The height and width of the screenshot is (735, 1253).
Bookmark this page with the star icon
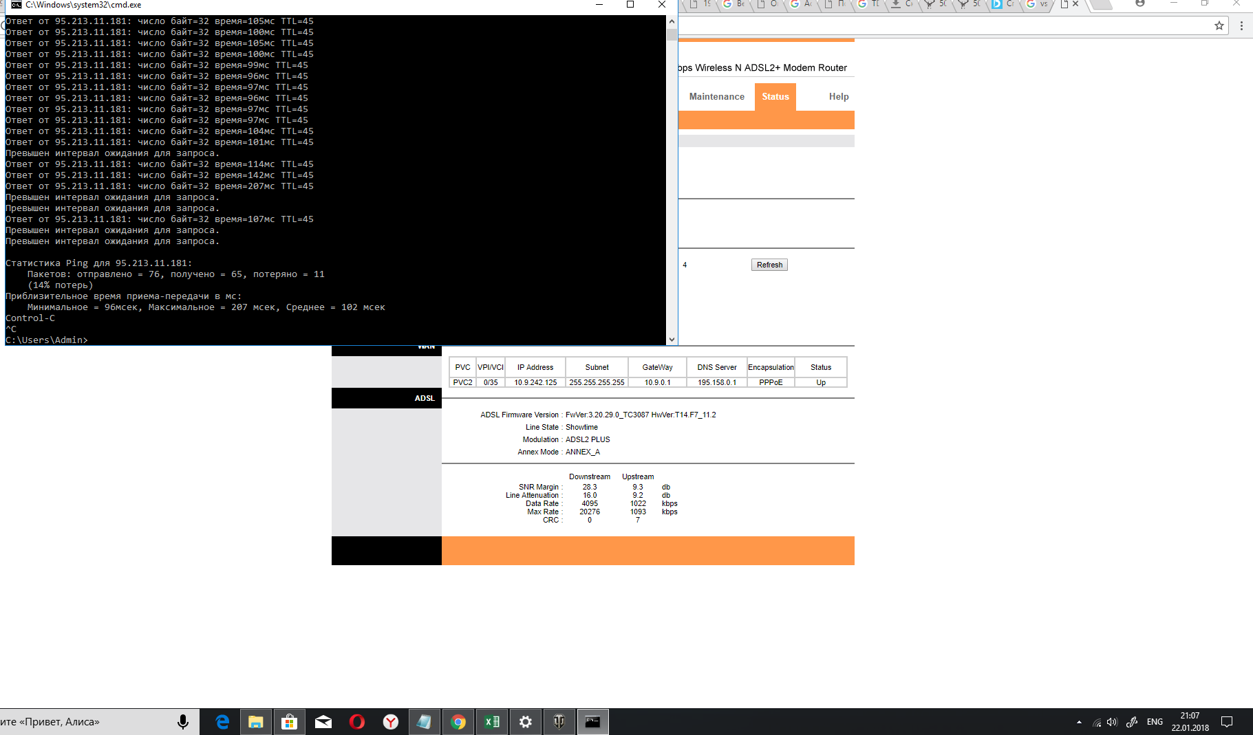(x=1219, y=25)
